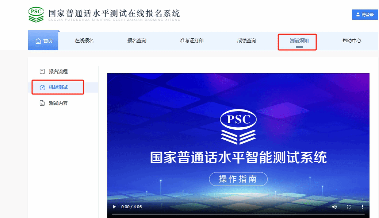Click the 报名流程 sidebar icon

pyautogui.click(x=42, y=71)
